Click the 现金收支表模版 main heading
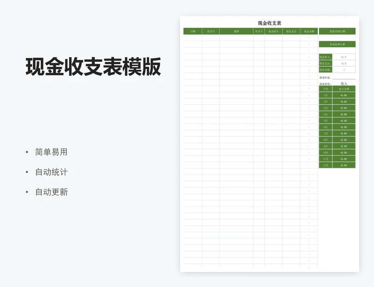 (x=93, y=67)
